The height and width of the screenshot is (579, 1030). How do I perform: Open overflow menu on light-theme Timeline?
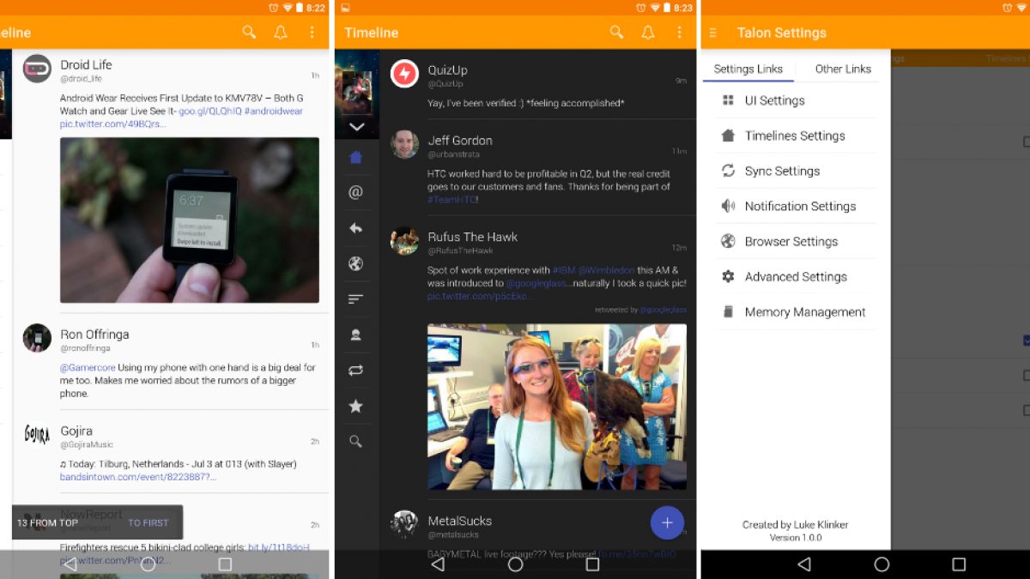(x=312, y=33)
